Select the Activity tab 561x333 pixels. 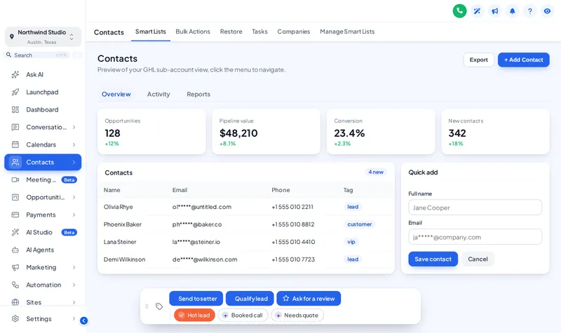click(158, 94)
